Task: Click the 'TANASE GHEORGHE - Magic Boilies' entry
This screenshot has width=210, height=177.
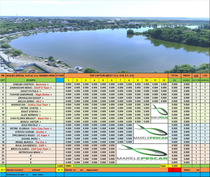Action: [x=31, y=95]
